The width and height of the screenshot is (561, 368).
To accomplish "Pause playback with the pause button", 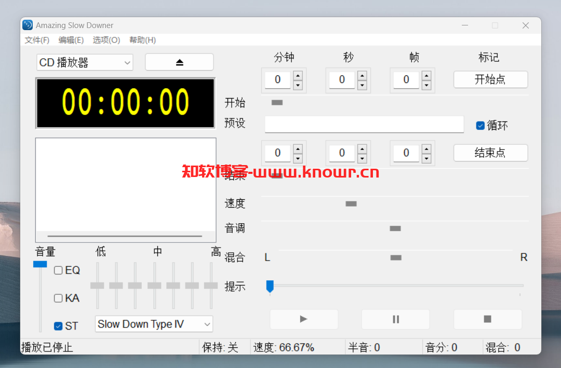I will [396, 319].
